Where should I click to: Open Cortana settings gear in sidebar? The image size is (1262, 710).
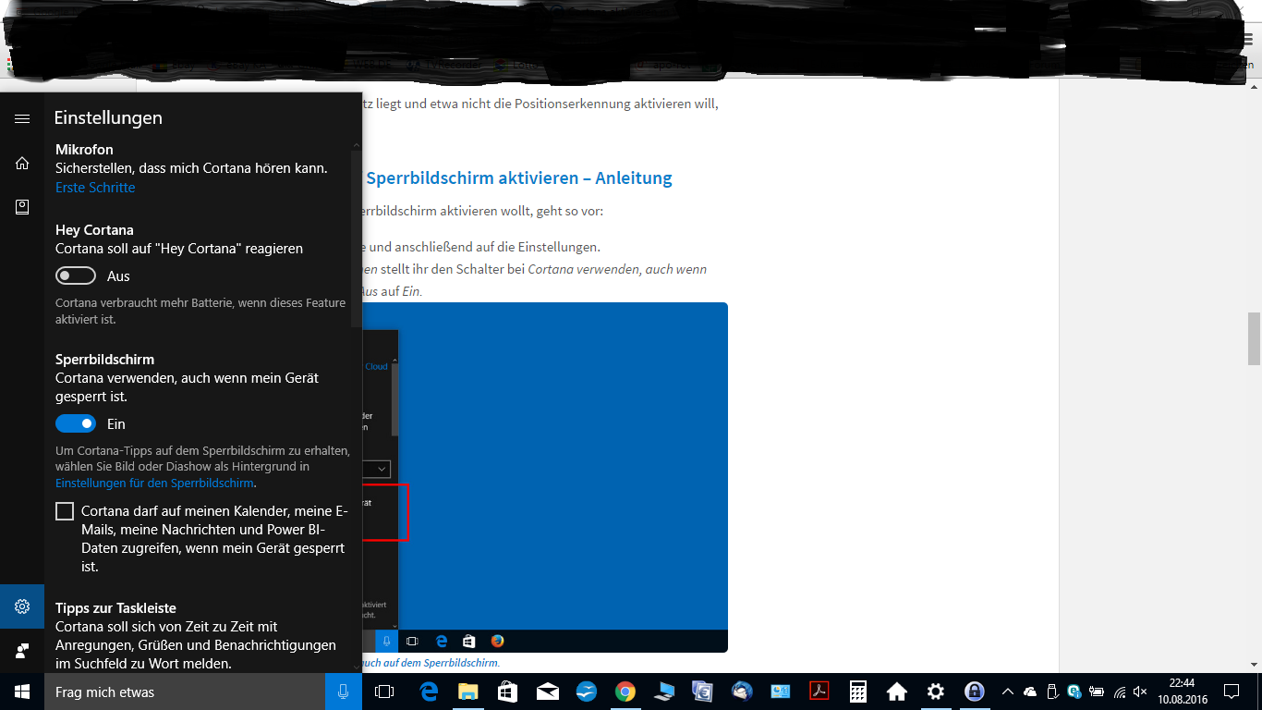click(x=22, y=606)
